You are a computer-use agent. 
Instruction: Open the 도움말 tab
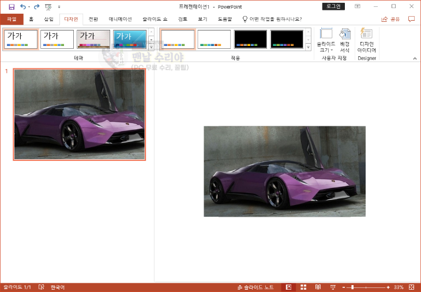tap(225, 19)
